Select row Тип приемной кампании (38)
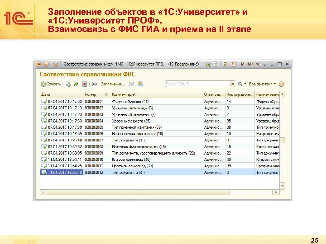The image size is (326, 244). [x=160, y=127]
